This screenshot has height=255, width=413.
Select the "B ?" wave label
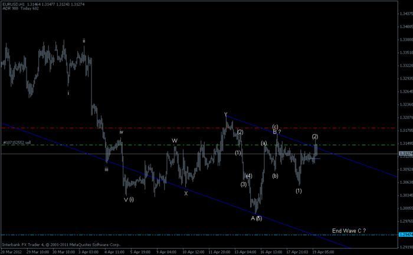[x=276, y=132]
